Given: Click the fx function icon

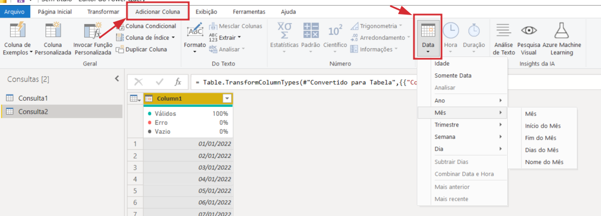Looking at the screenshot, I should coord(178,82).
